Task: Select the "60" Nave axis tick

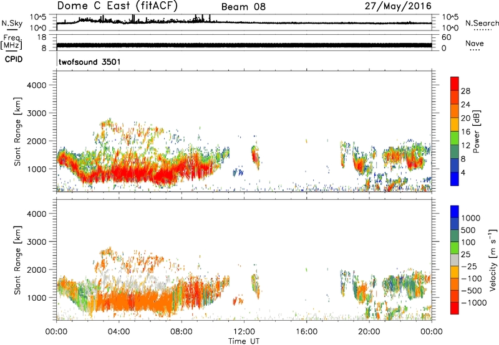Action: pyautogui.click(x=446, y=37)
